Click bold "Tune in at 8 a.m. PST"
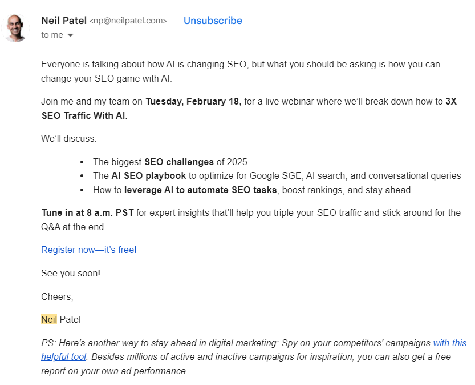The width and height of the screenshot is (475, 385). click(87, 213)
